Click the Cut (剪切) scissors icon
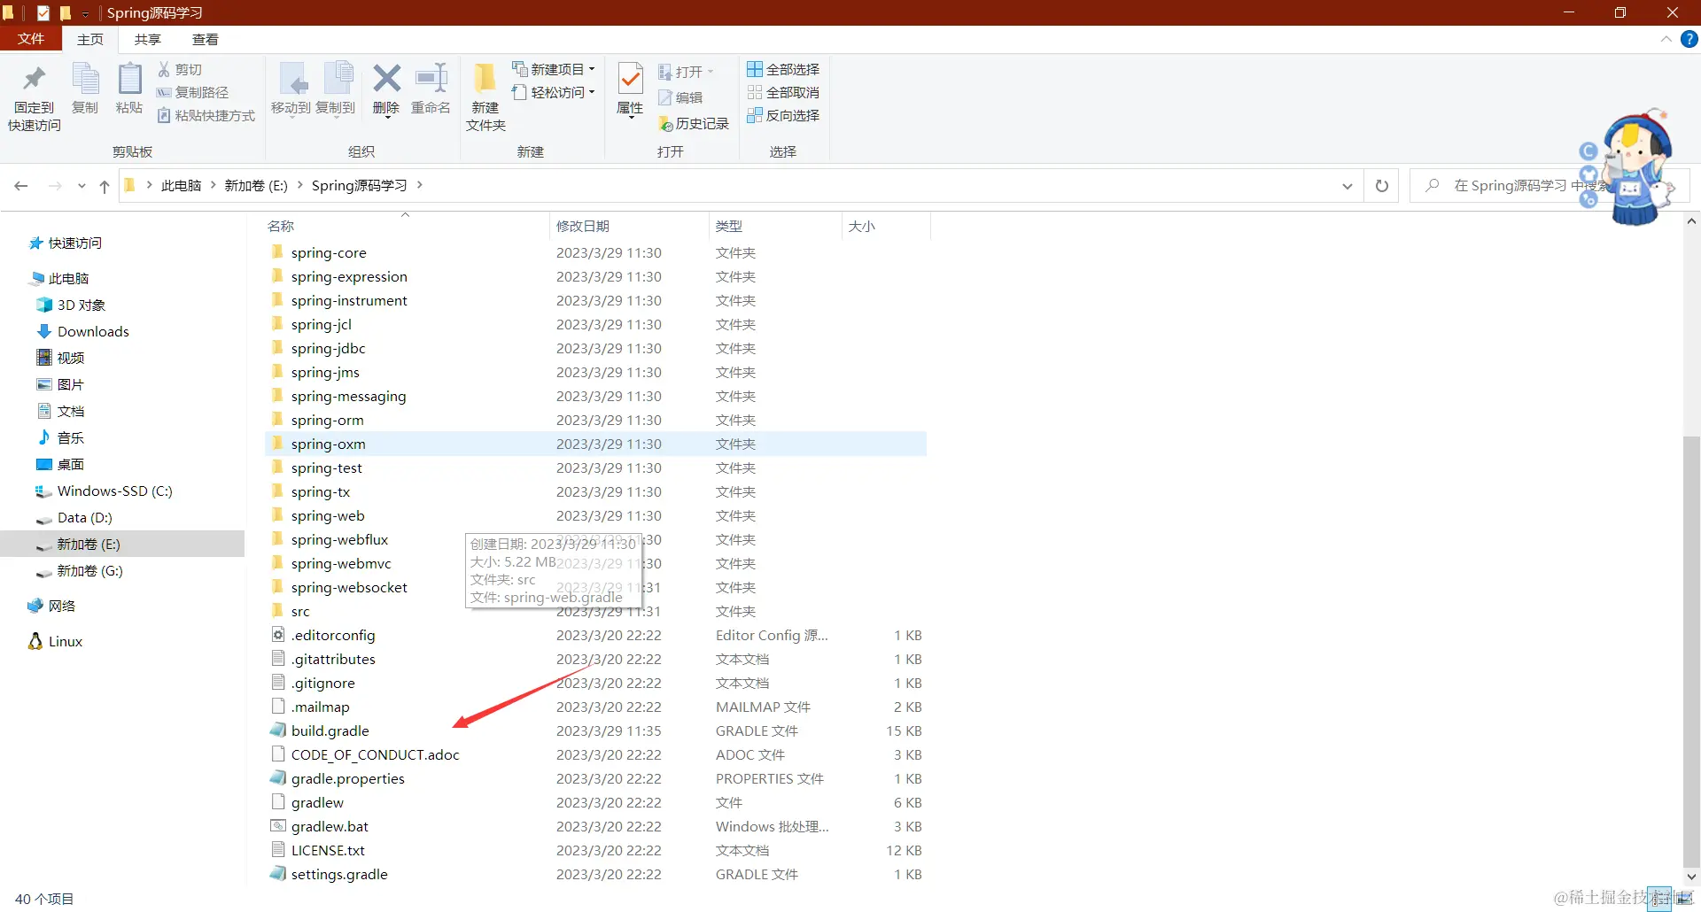Image resolution: width=1701 pixels, height=912 pixels. [164, 69]
